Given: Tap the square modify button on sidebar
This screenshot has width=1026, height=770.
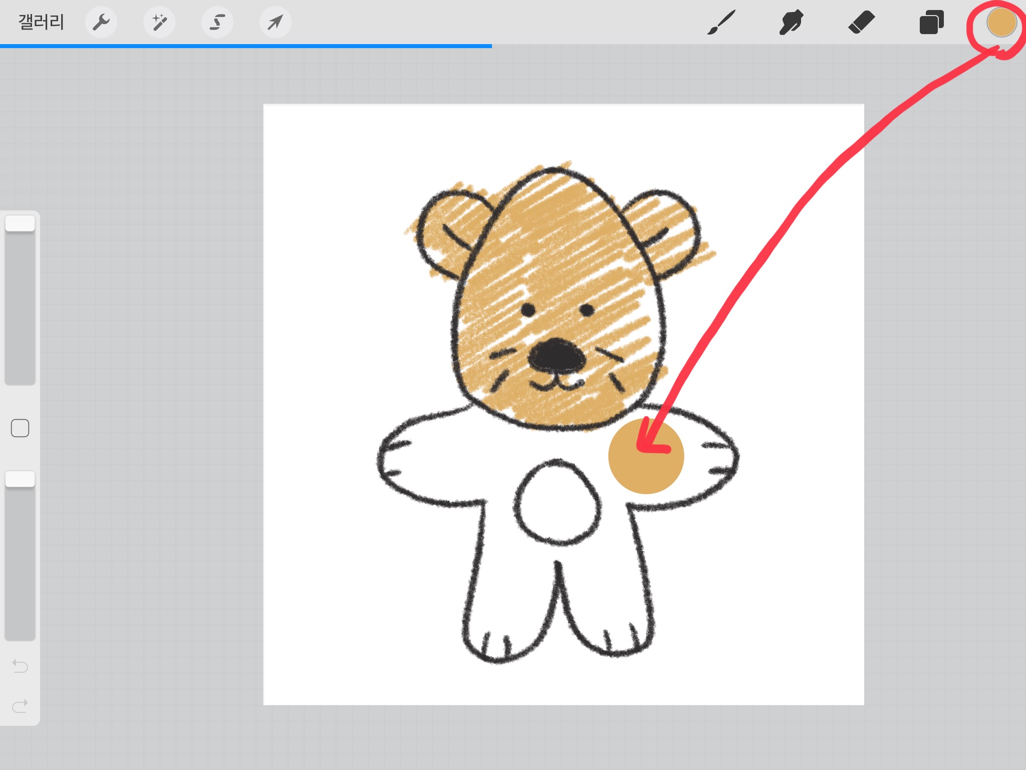Looking at the screenshot, I should click(20, 428).
